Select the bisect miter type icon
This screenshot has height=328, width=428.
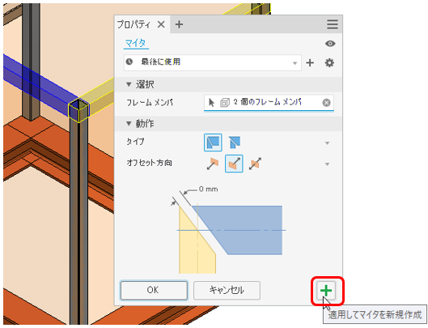234,143
